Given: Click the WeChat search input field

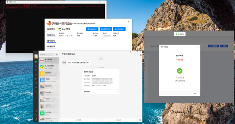Looking at the screenshot, I should pos(47,55).
